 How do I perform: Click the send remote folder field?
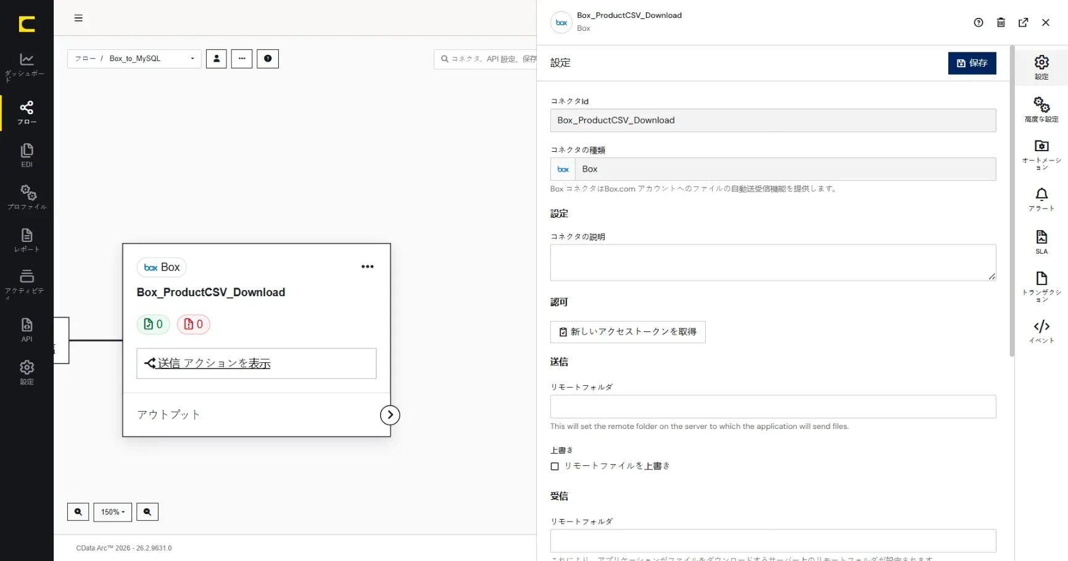point(772,407)
